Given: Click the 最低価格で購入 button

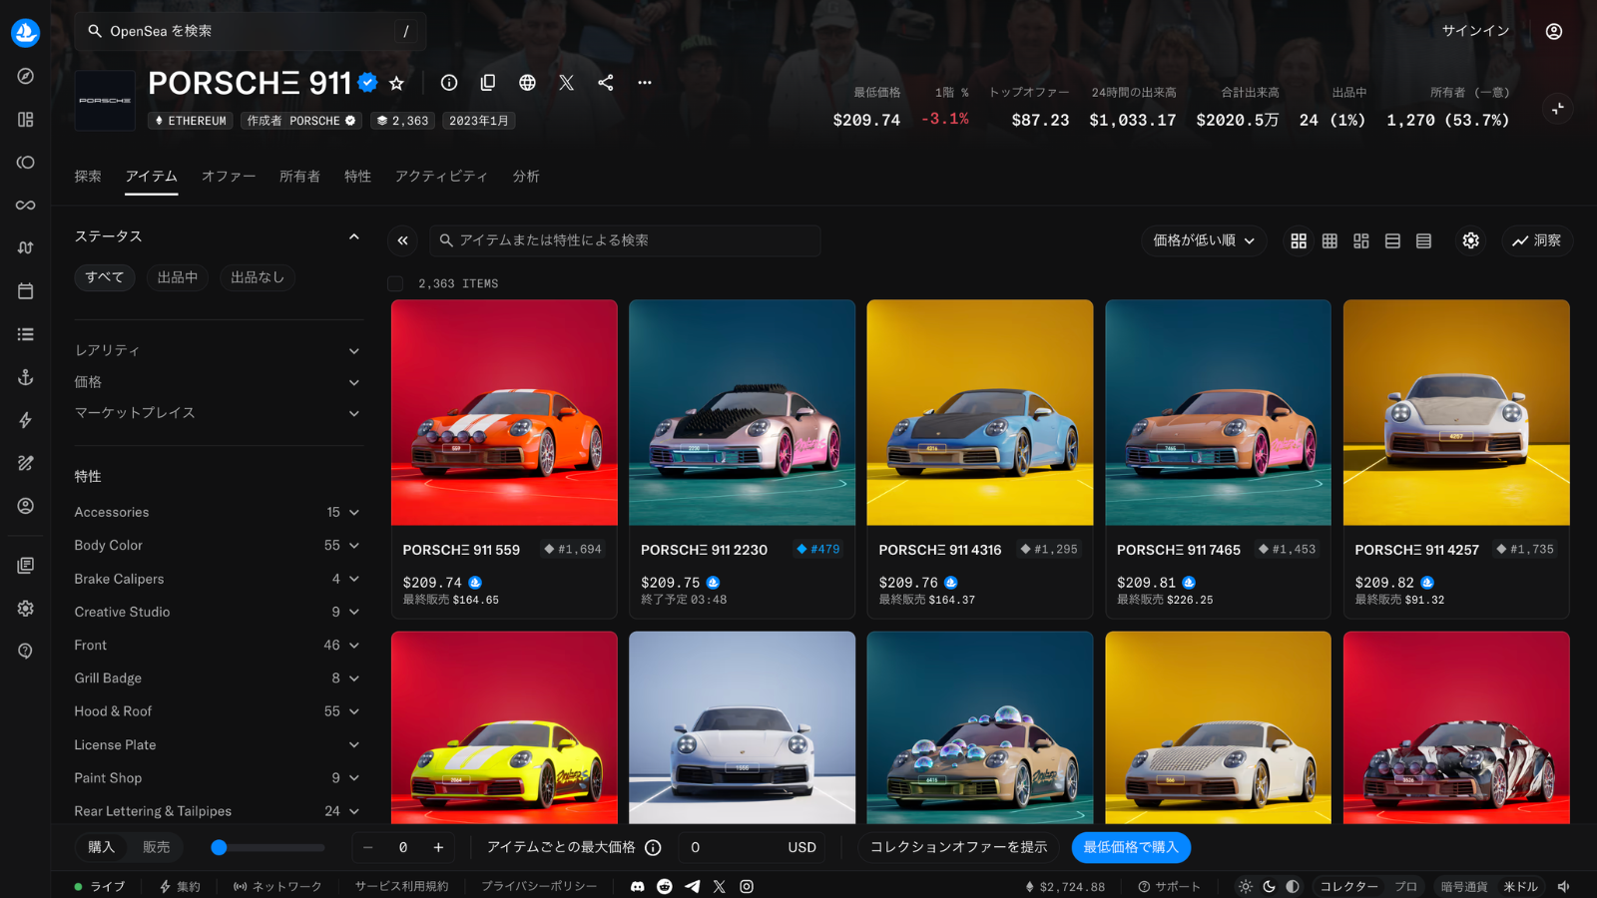Looking at the screenshot, I should pyautogui.click(x=1131, y=847).
